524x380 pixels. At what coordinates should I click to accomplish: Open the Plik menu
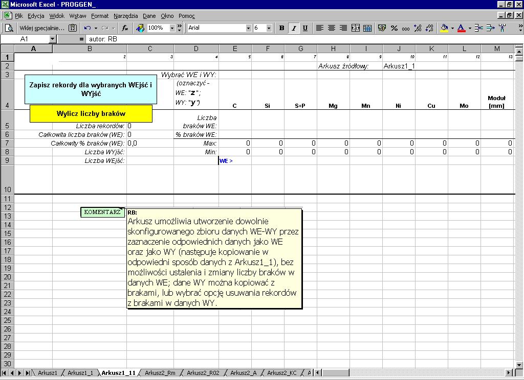tap(19, 16)
